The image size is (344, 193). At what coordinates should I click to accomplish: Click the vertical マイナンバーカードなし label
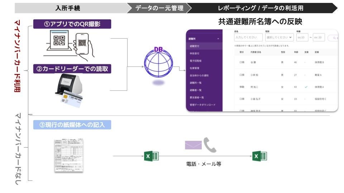pyautogui.click(x=18, y=149)
